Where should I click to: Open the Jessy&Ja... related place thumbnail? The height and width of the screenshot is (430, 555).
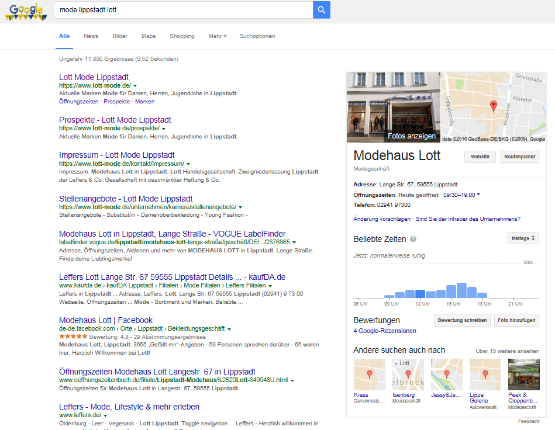(447, 374)
